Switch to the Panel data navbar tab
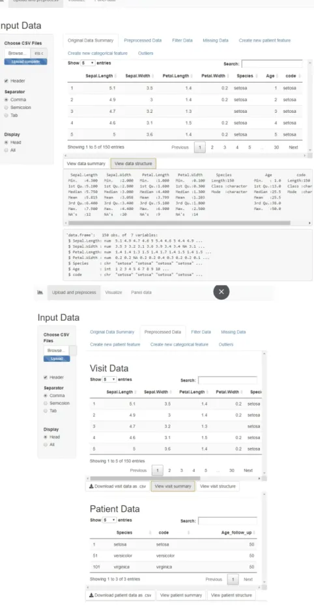This screenshot has width=314, height=611. pos(141,292)
